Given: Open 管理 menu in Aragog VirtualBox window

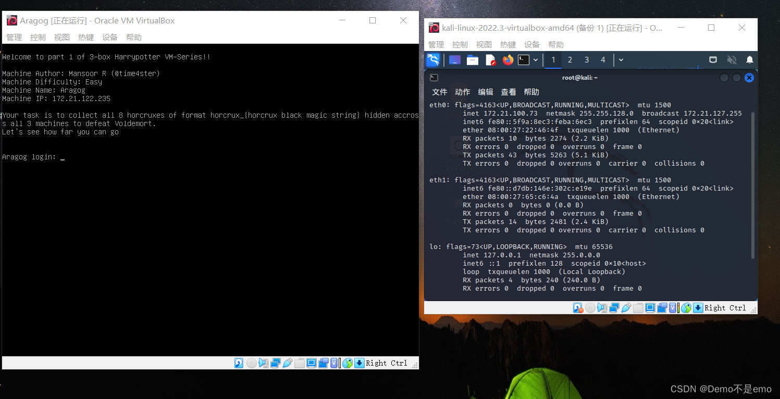Looking at the screenshot, I should [x=14, y=38].
